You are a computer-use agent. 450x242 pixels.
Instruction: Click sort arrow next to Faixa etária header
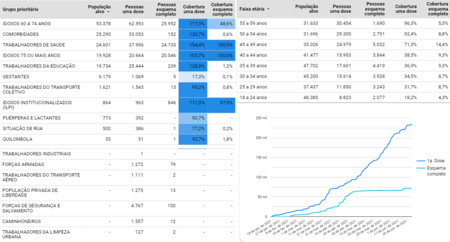[268, 10]
